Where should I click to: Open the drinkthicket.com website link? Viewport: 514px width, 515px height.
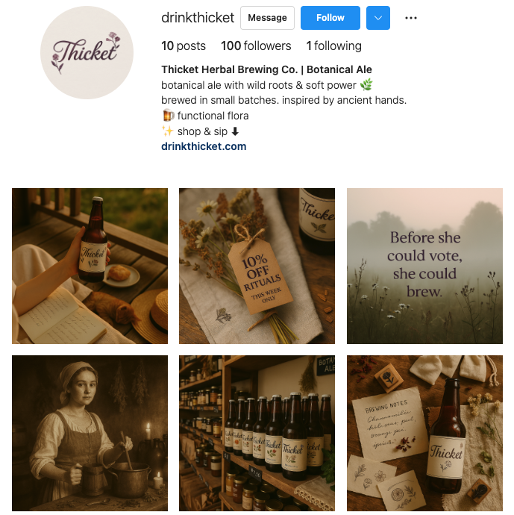(x=204, y=146)
